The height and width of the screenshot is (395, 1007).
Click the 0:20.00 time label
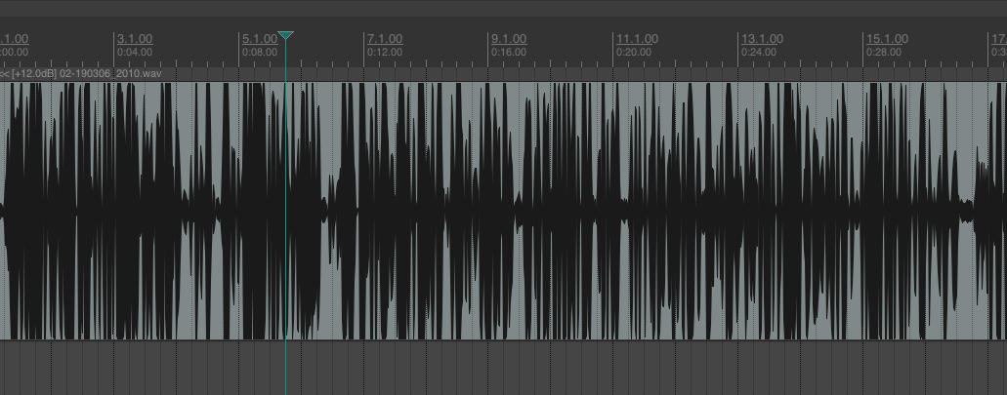point(633,52)
